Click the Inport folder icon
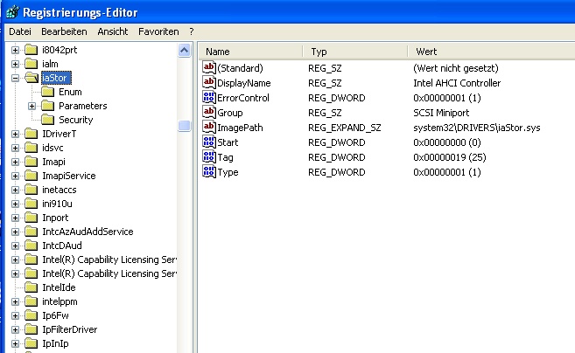 [x=32, y=218]
